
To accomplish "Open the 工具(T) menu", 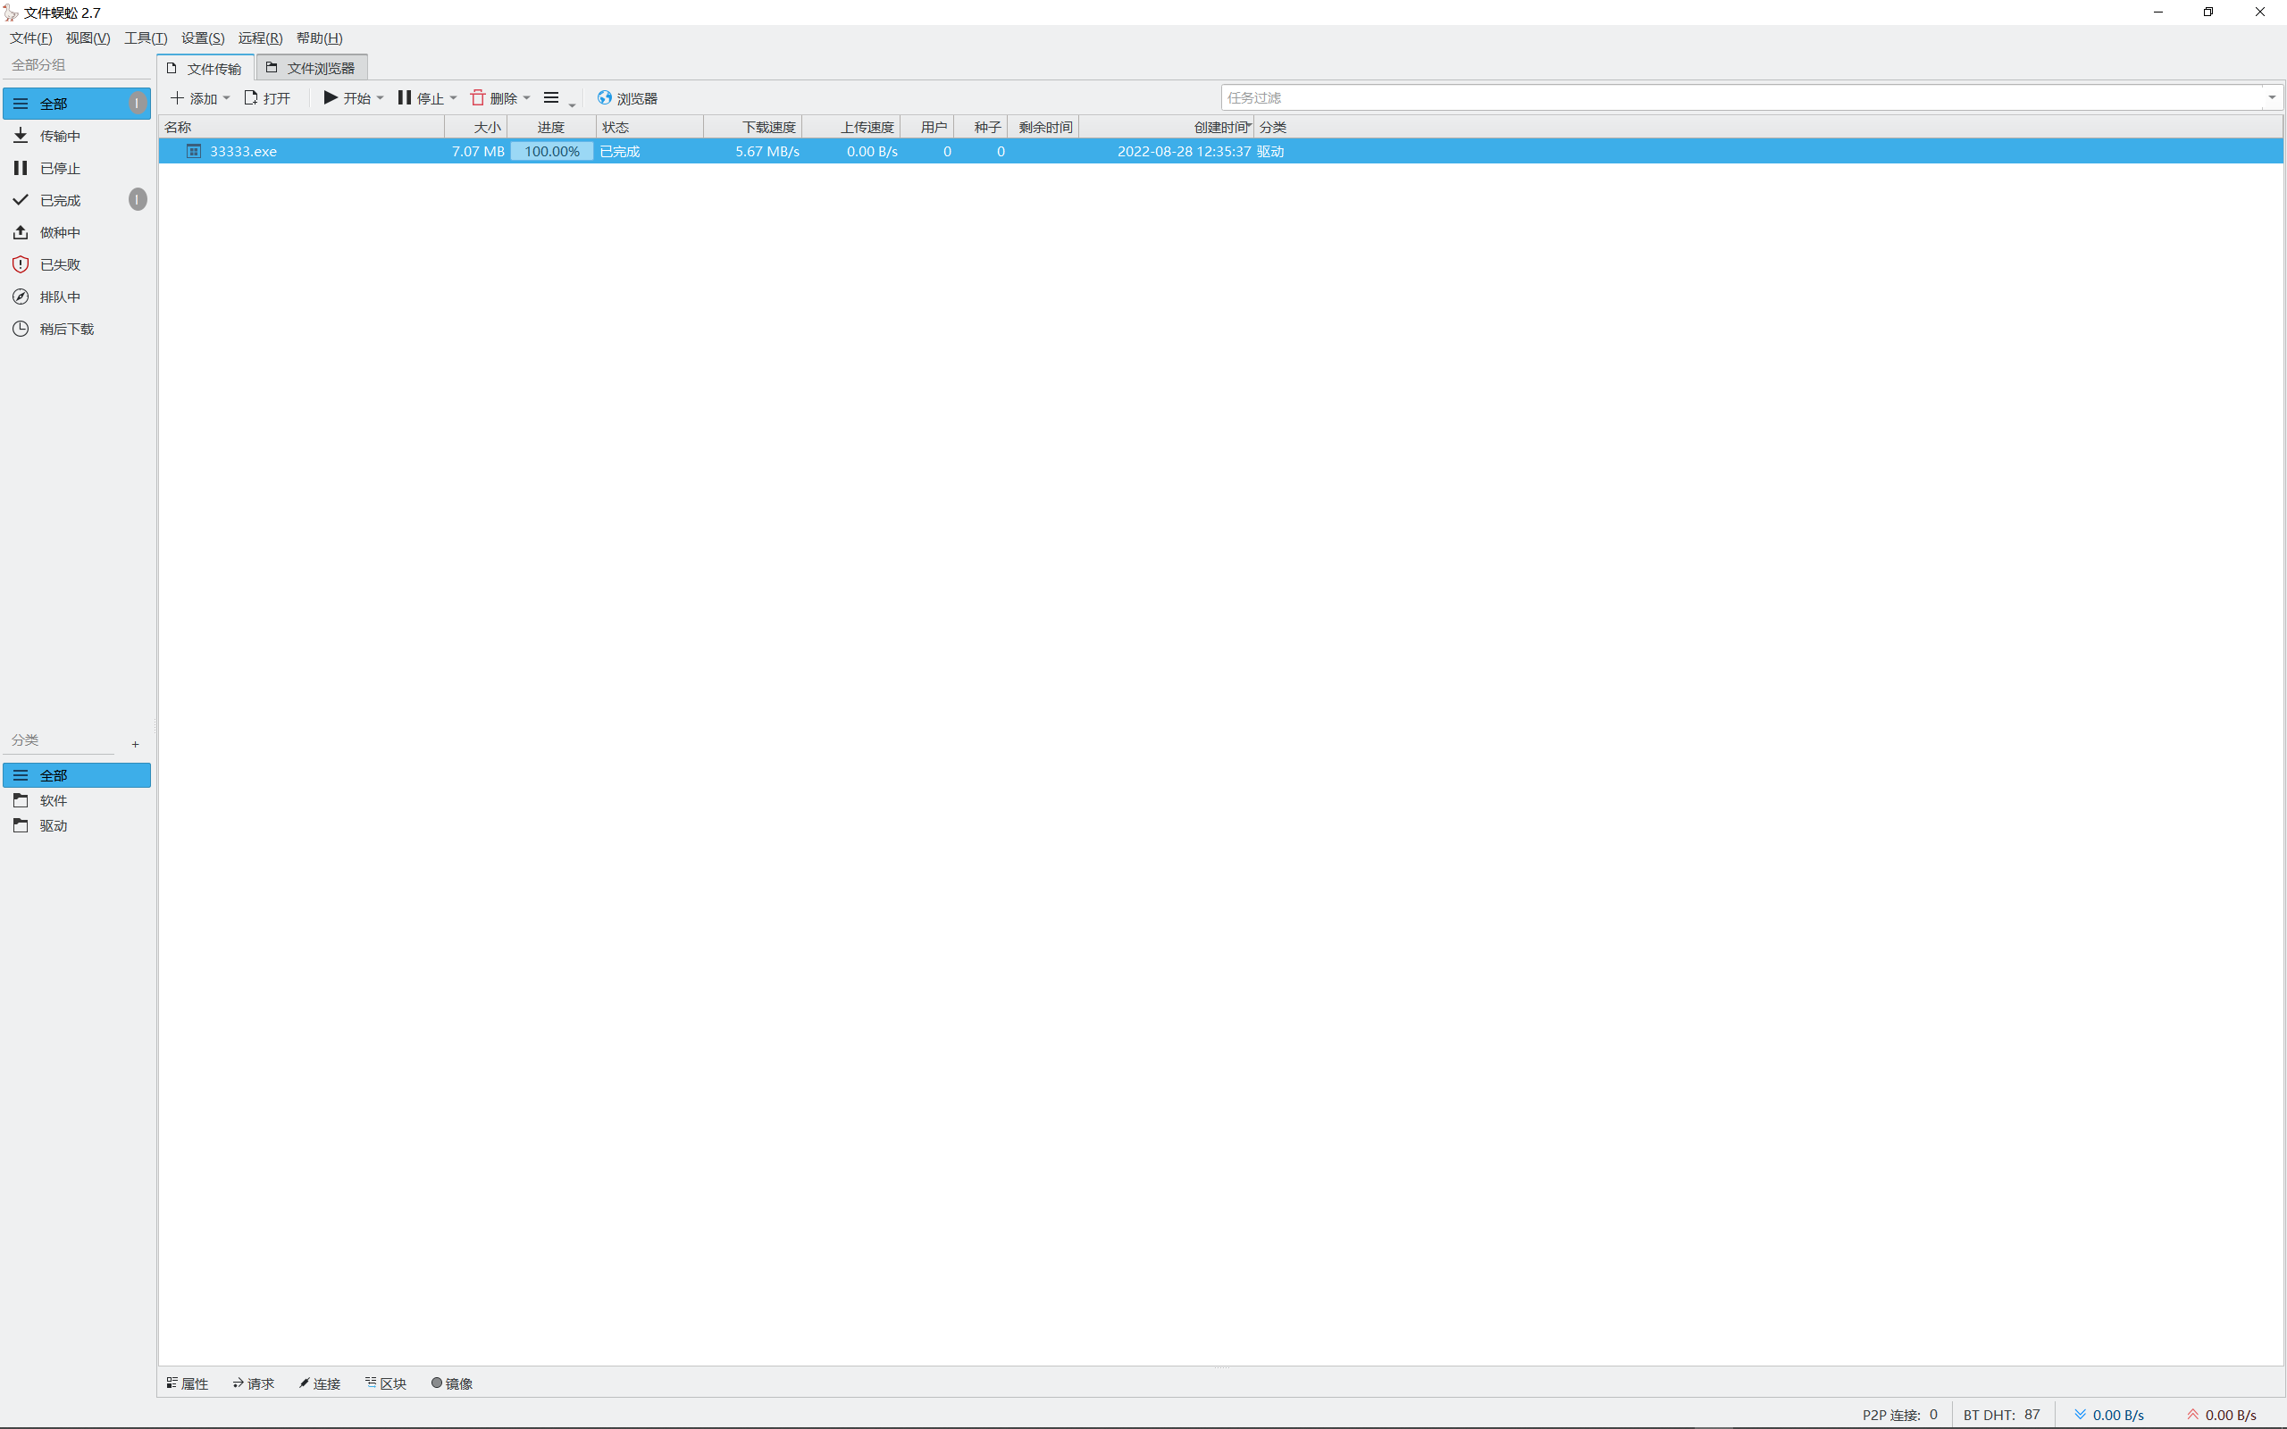I will point(146,38).
